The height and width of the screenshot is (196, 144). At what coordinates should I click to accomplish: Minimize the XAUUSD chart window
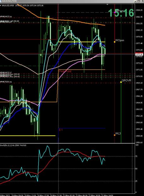pos(135,1)
